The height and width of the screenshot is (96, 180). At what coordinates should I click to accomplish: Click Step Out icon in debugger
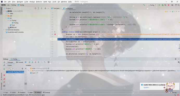(x=38, y=62)
